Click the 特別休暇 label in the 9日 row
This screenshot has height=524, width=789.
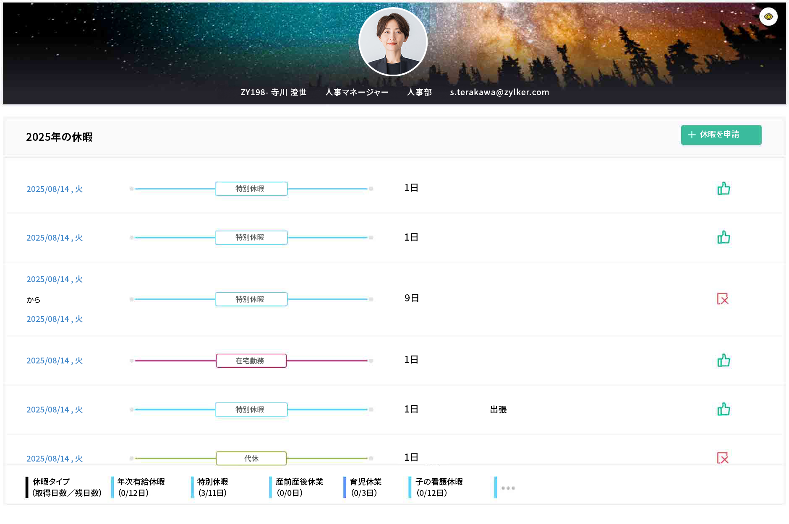point(251,299)
